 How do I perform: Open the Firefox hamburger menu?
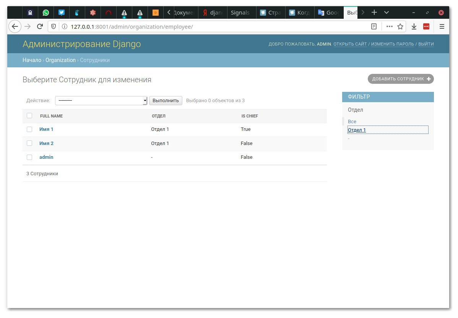coord(442,26)
